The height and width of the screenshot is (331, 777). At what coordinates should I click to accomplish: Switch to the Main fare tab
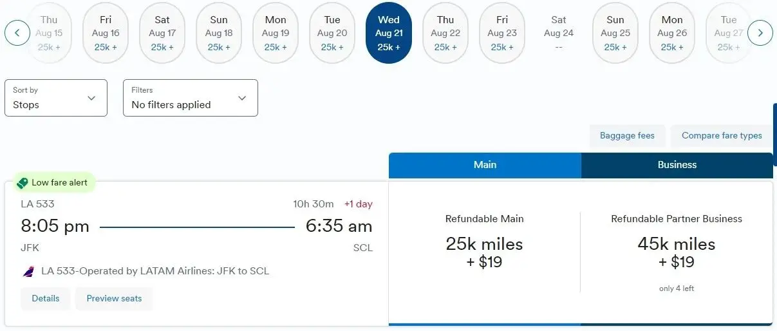485,165
